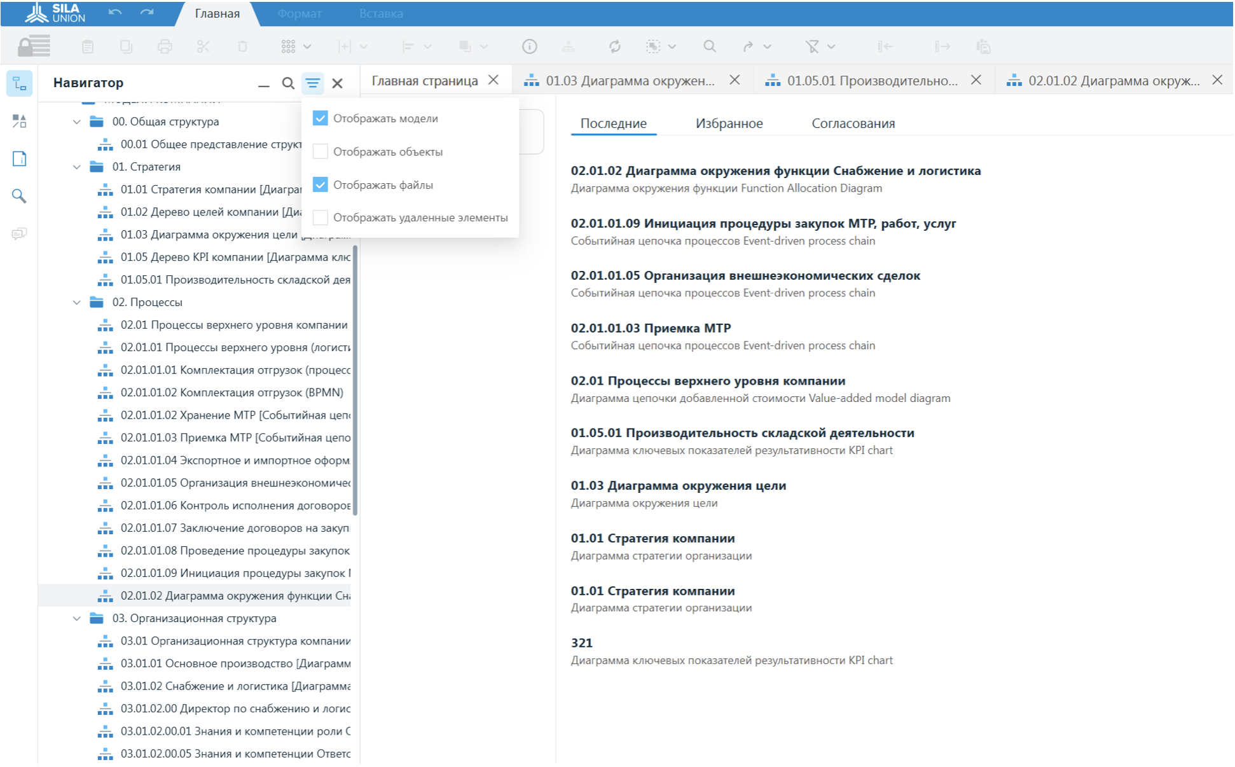Screen dimensions: 1235x767
Task: Open recent item '02.01.01.03 Приемка МТР'
Action: point(651,328)
